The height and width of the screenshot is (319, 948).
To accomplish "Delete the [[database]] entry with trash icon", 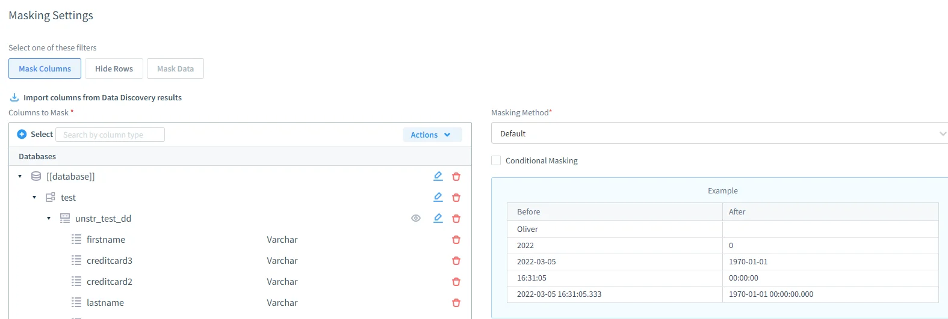I will point(456,177).
